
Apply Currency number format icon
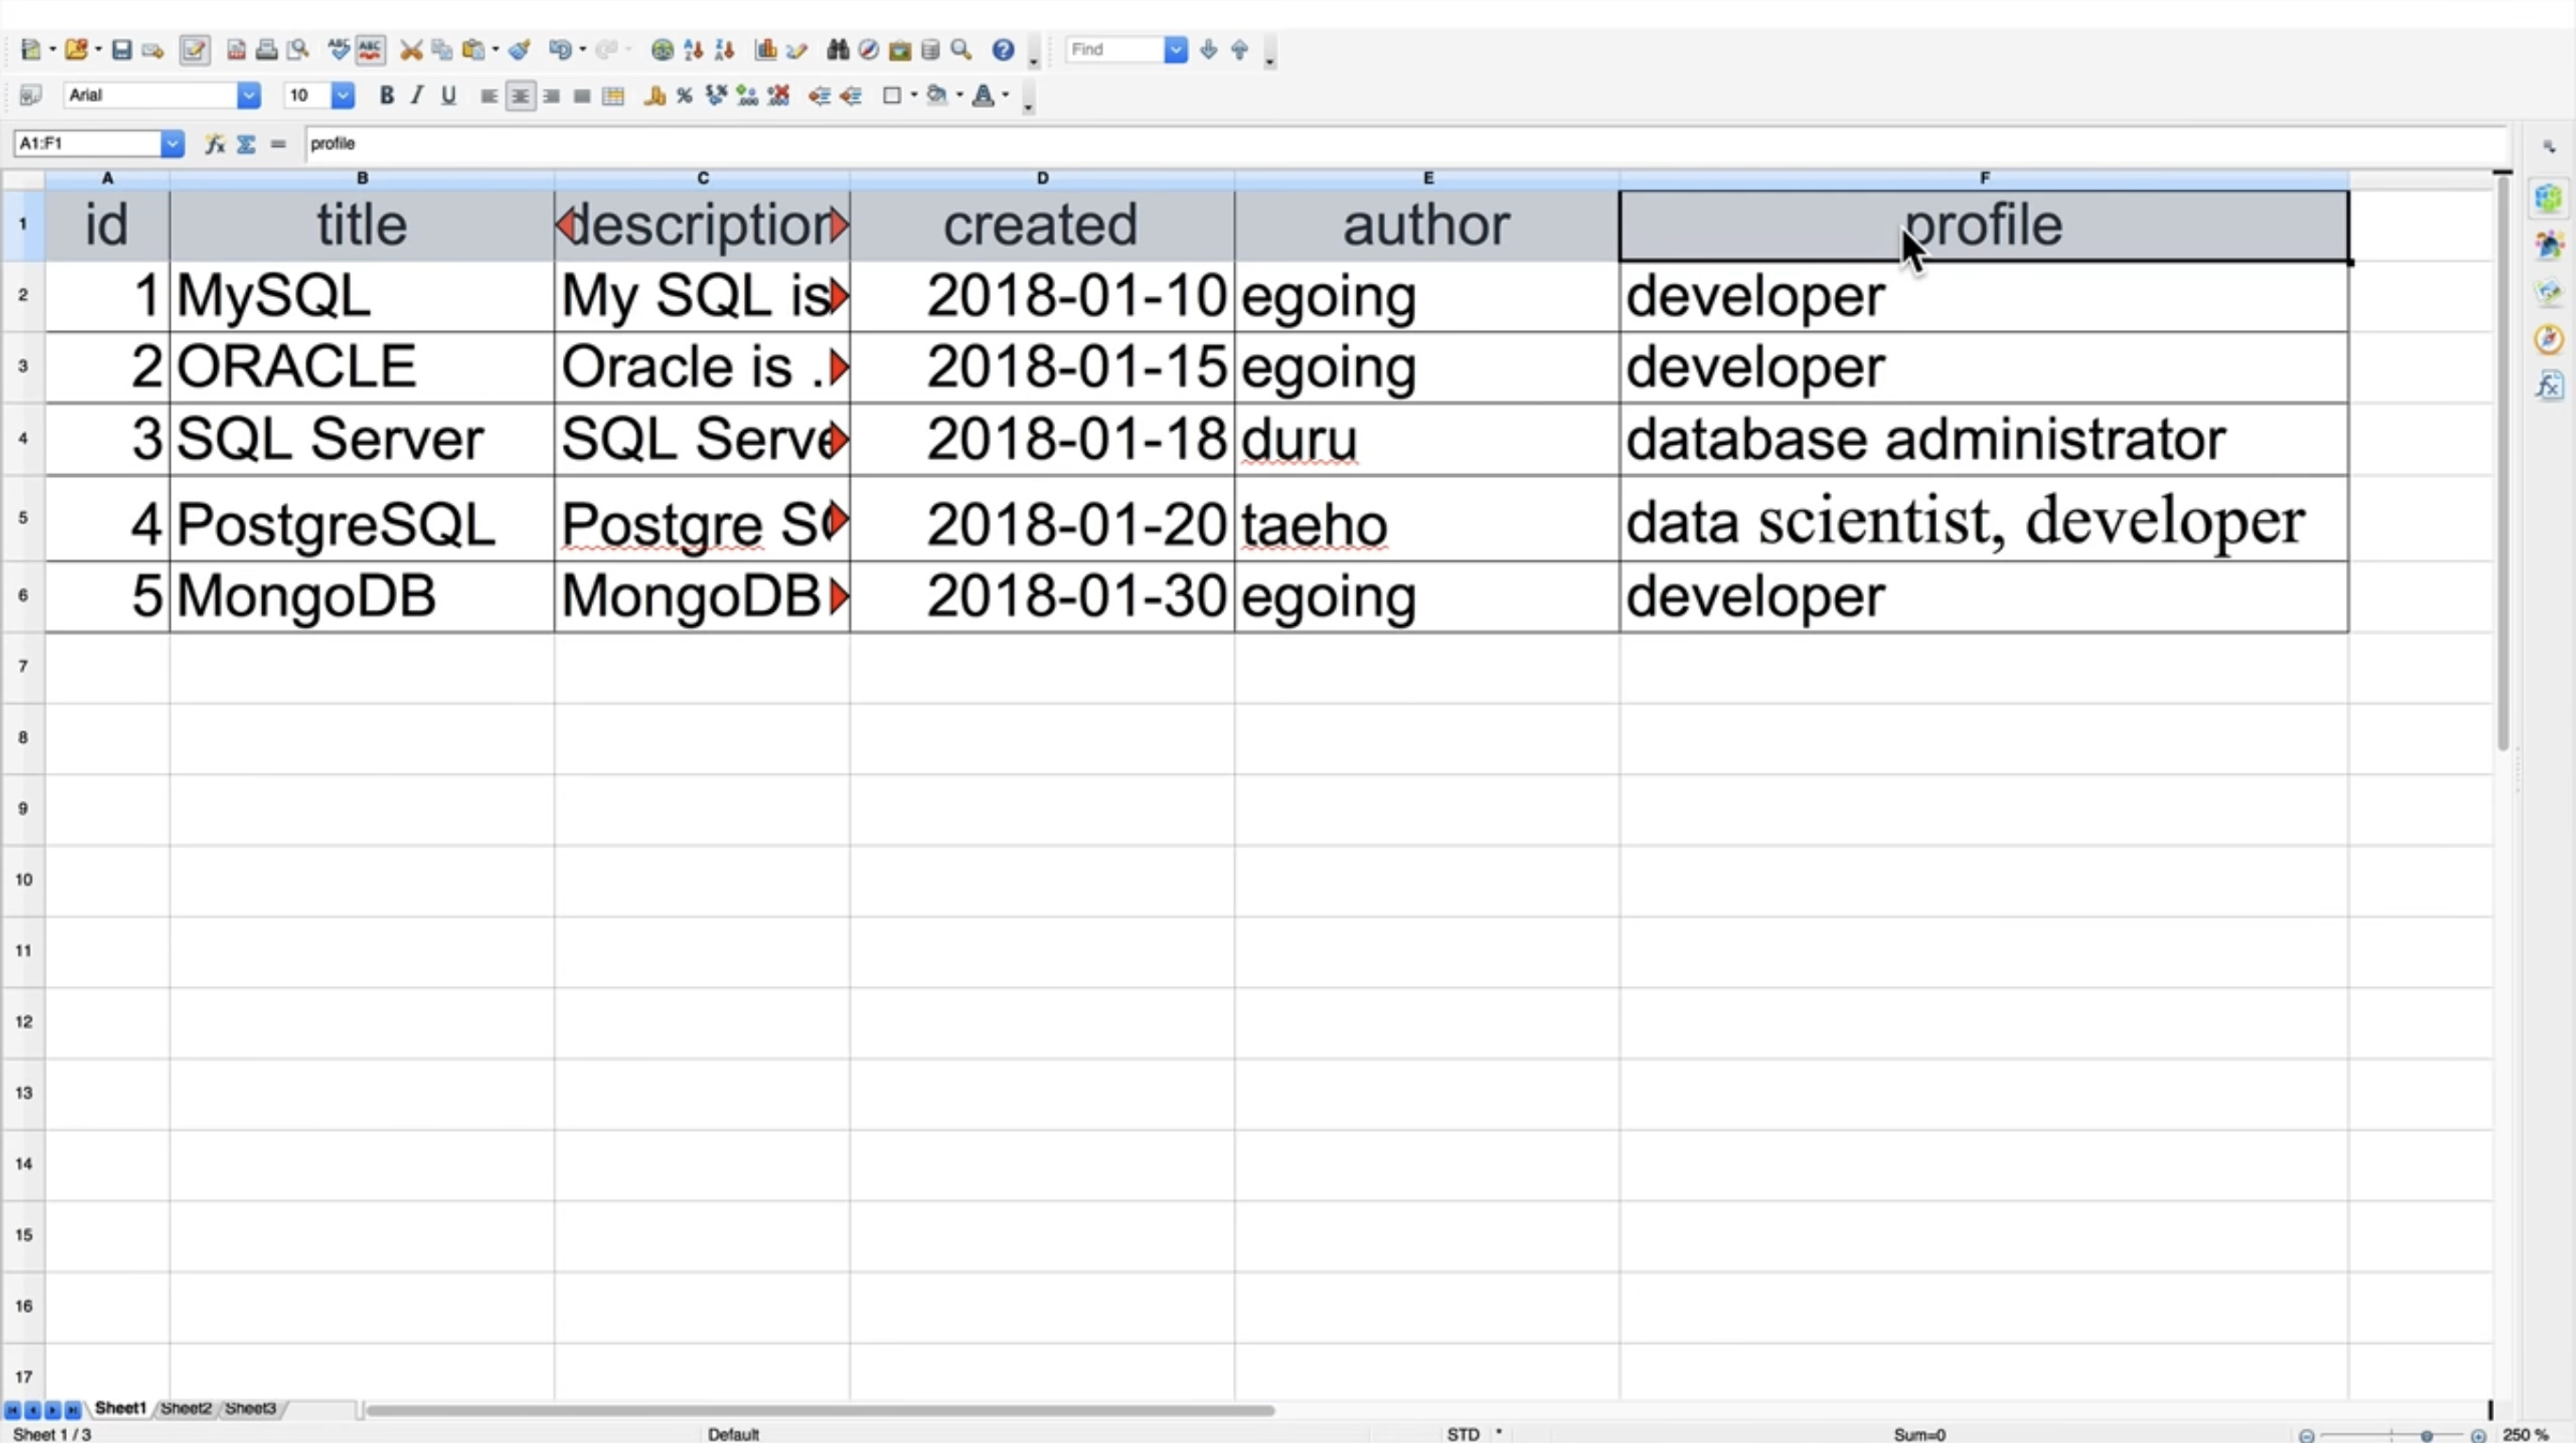click(x=655, y=96)
